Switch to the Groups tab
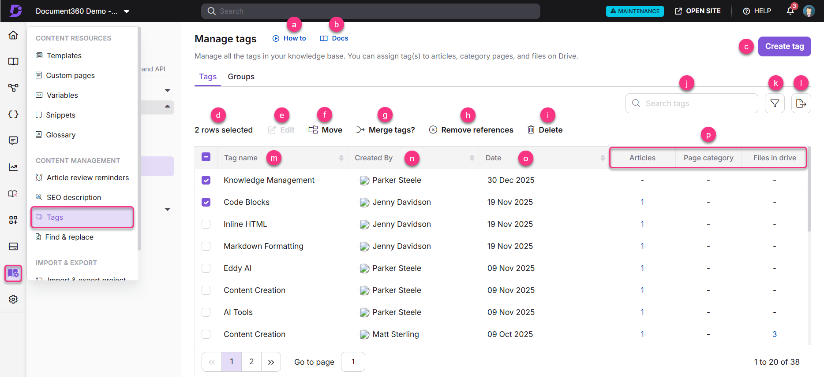The width and height of the screenshot is (824, 377). (x=241, y=77)
